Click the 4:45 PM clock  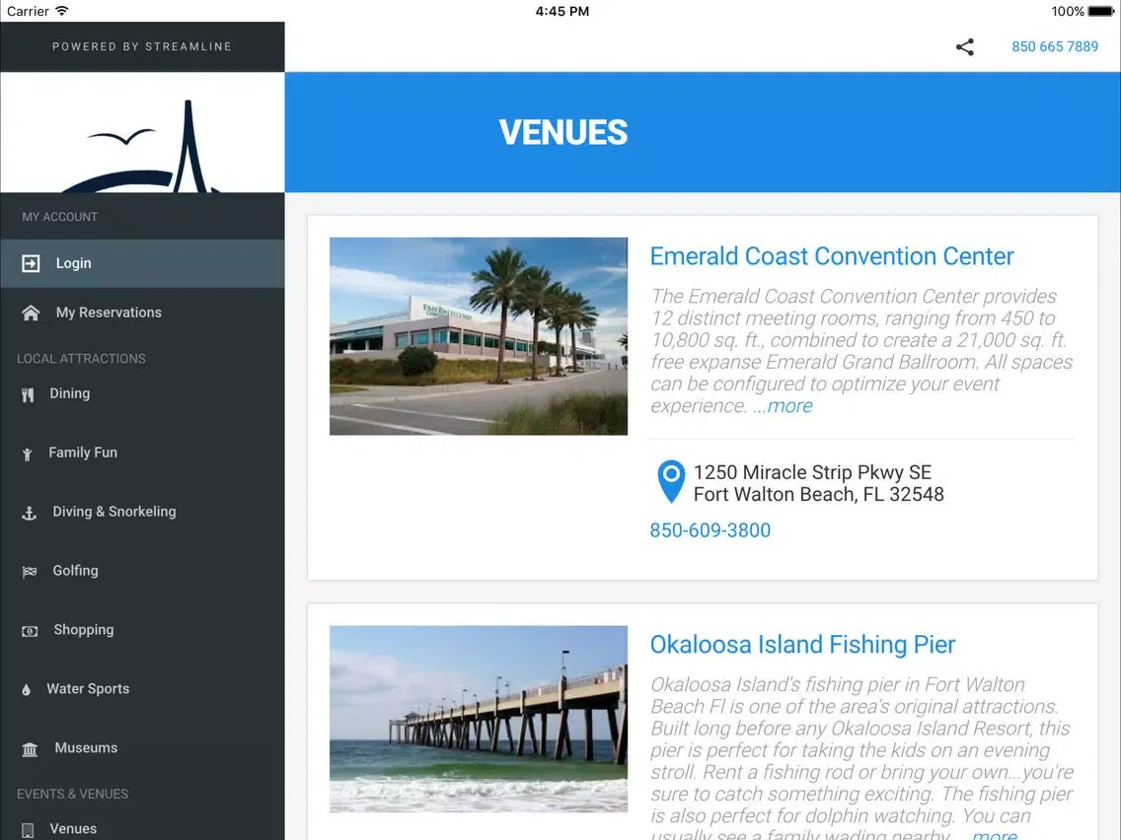click(562, 12)
